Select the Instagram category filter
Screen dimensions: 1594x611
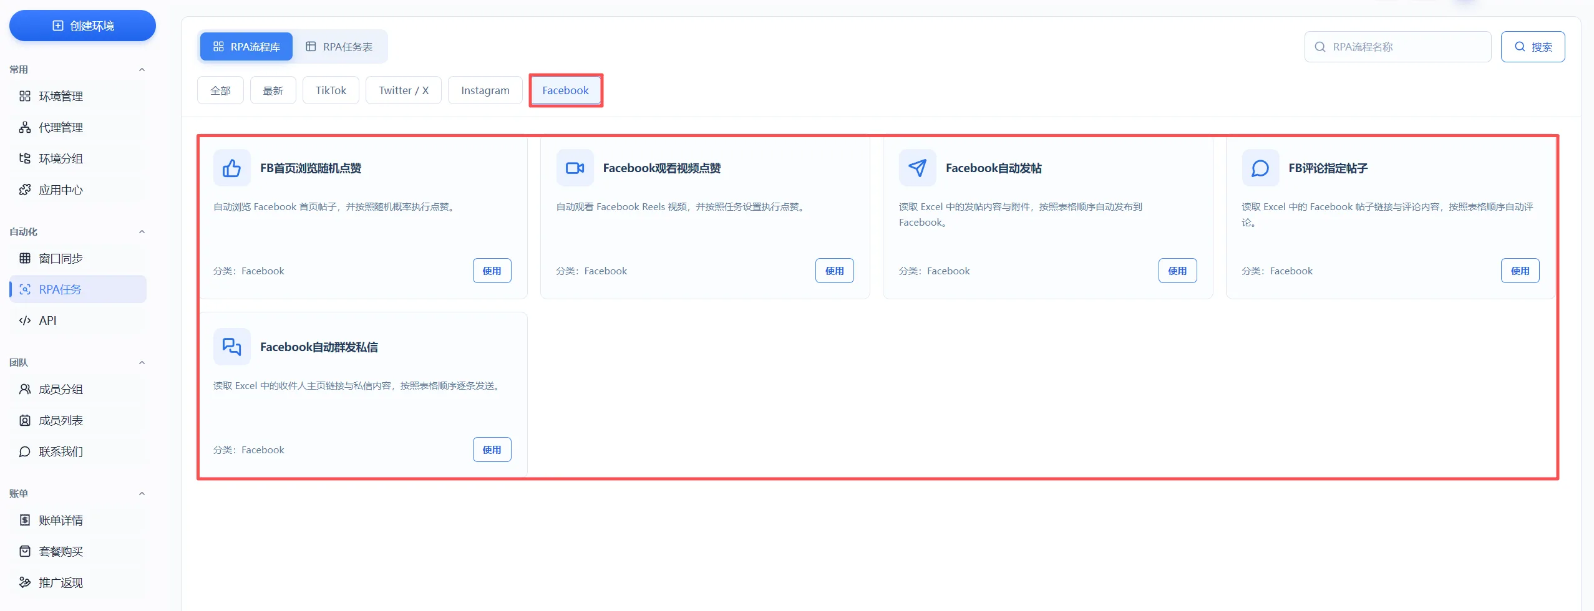click(x=485, y=90)
